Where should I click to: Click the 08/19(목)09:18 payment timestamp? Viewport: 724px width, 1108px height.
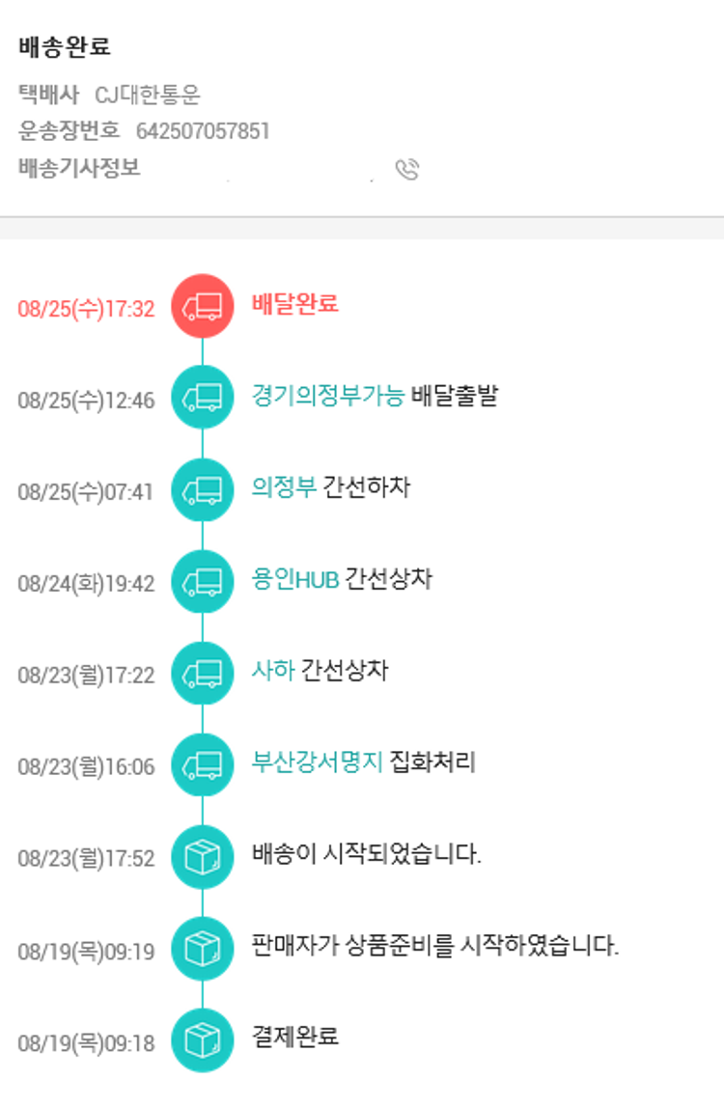tap(86, 1043)
